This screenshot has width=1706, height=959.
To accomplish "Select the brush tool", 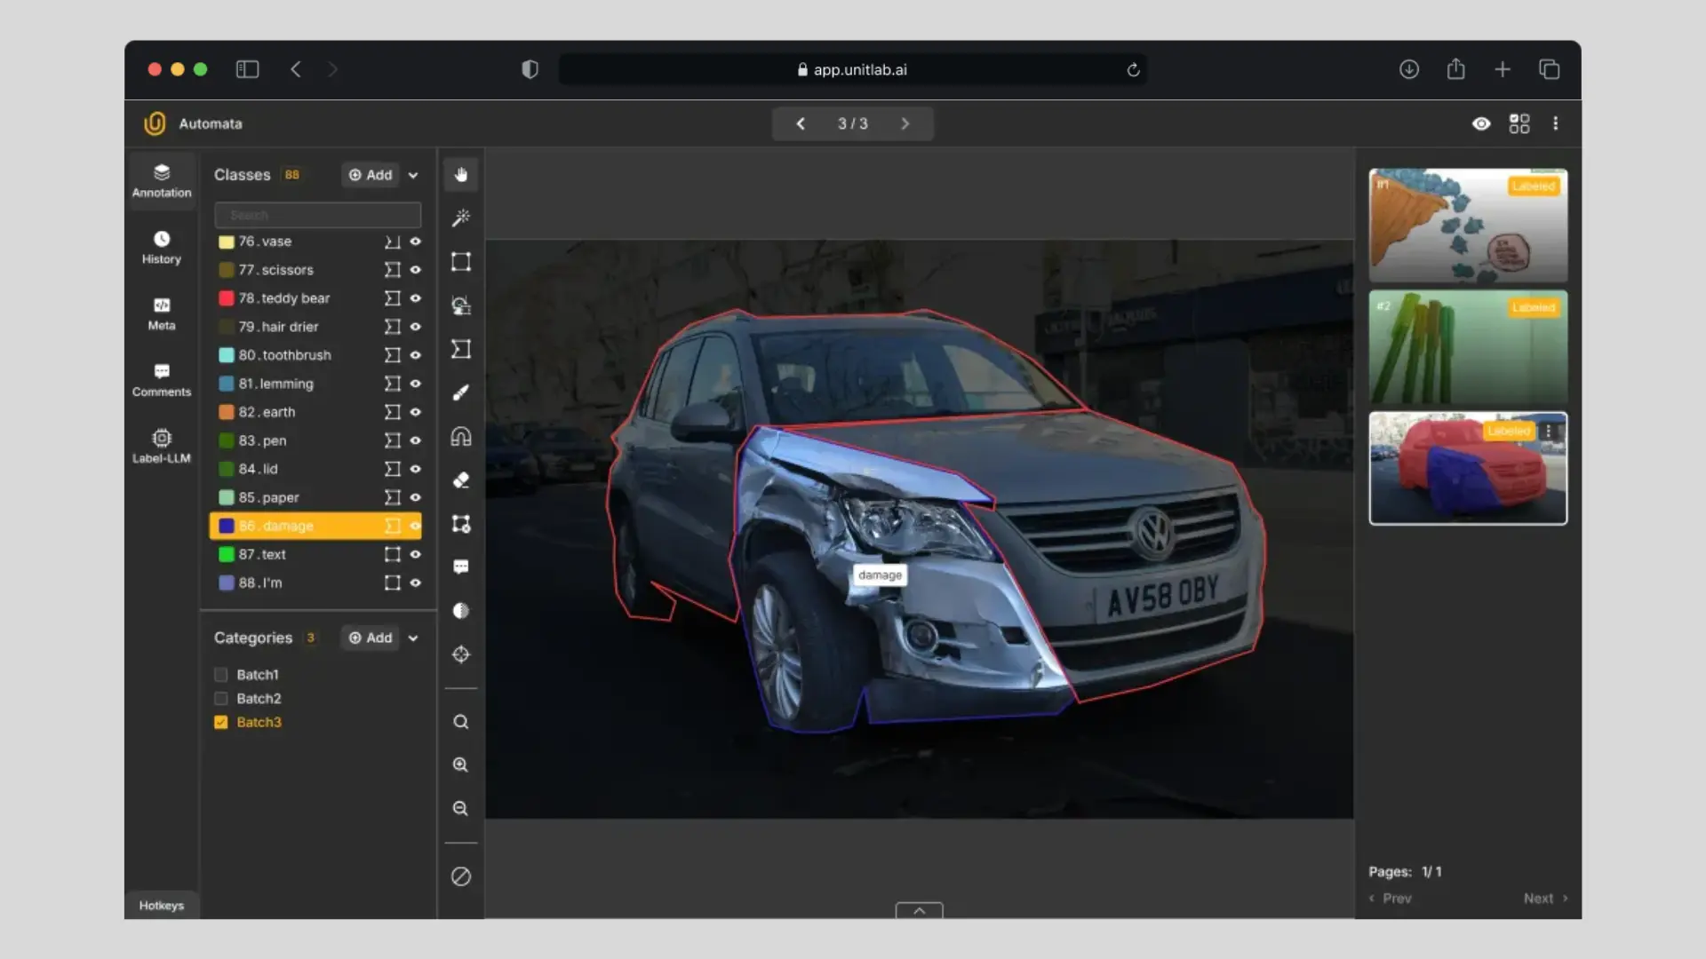I will 460,392.
